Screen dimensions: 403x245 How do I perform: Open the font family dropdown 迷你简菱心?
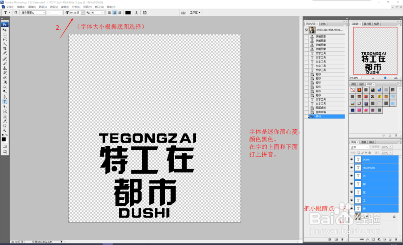point(33,12)
